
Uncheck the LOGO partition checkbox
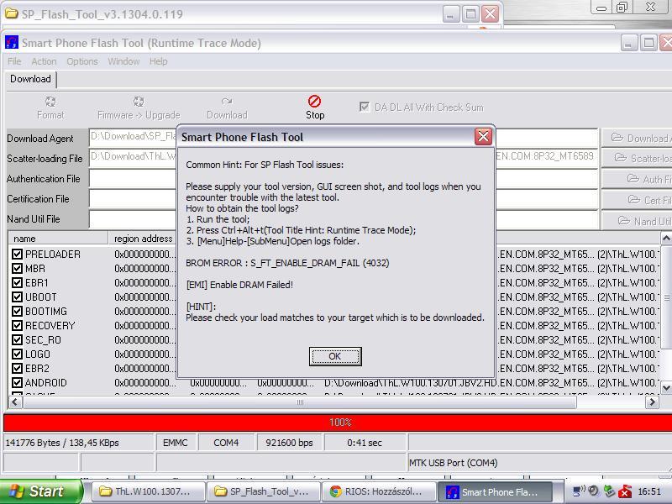click(x=17, y=354)
